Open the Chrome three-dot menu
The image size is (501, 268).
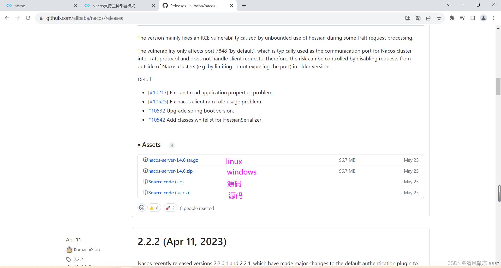(x=494, y=18)
